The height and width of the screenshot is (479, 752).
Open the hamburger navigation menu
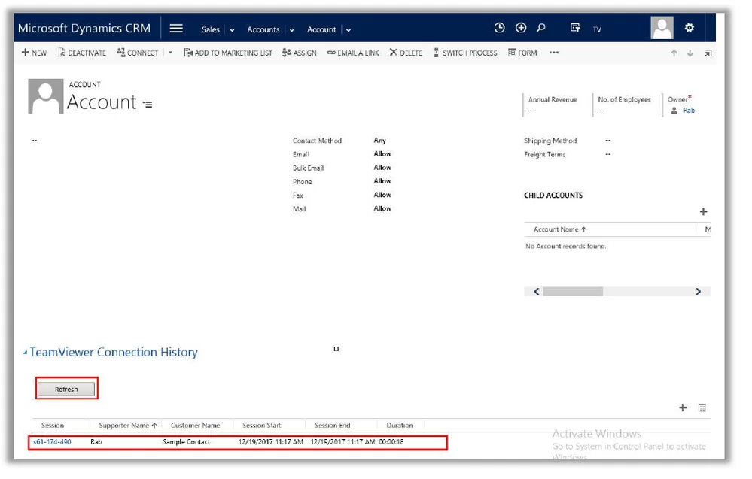tap(175, 28)
